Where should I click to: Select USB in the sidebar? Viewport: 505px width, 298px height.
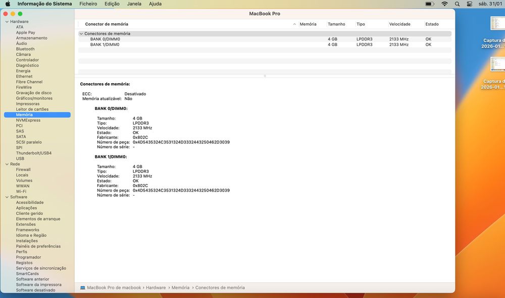pyautogui.click(x=20, y=158)
